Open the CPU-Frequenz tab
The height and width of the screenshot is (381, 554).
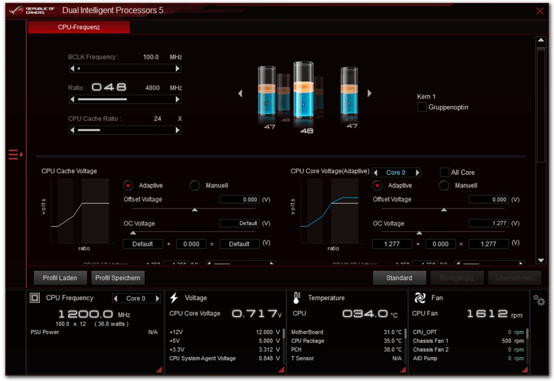[79, 27]
